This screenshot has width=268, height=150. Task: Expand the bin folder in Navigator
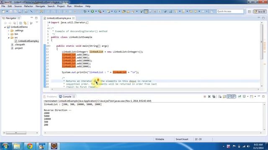pyautogui.click(x=8, y=34)
